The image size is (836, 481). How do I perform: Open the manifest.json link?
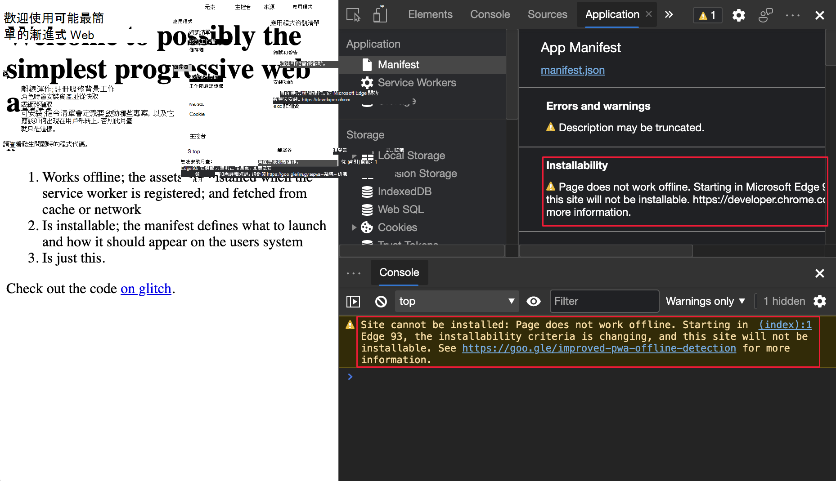click(572, 70)
